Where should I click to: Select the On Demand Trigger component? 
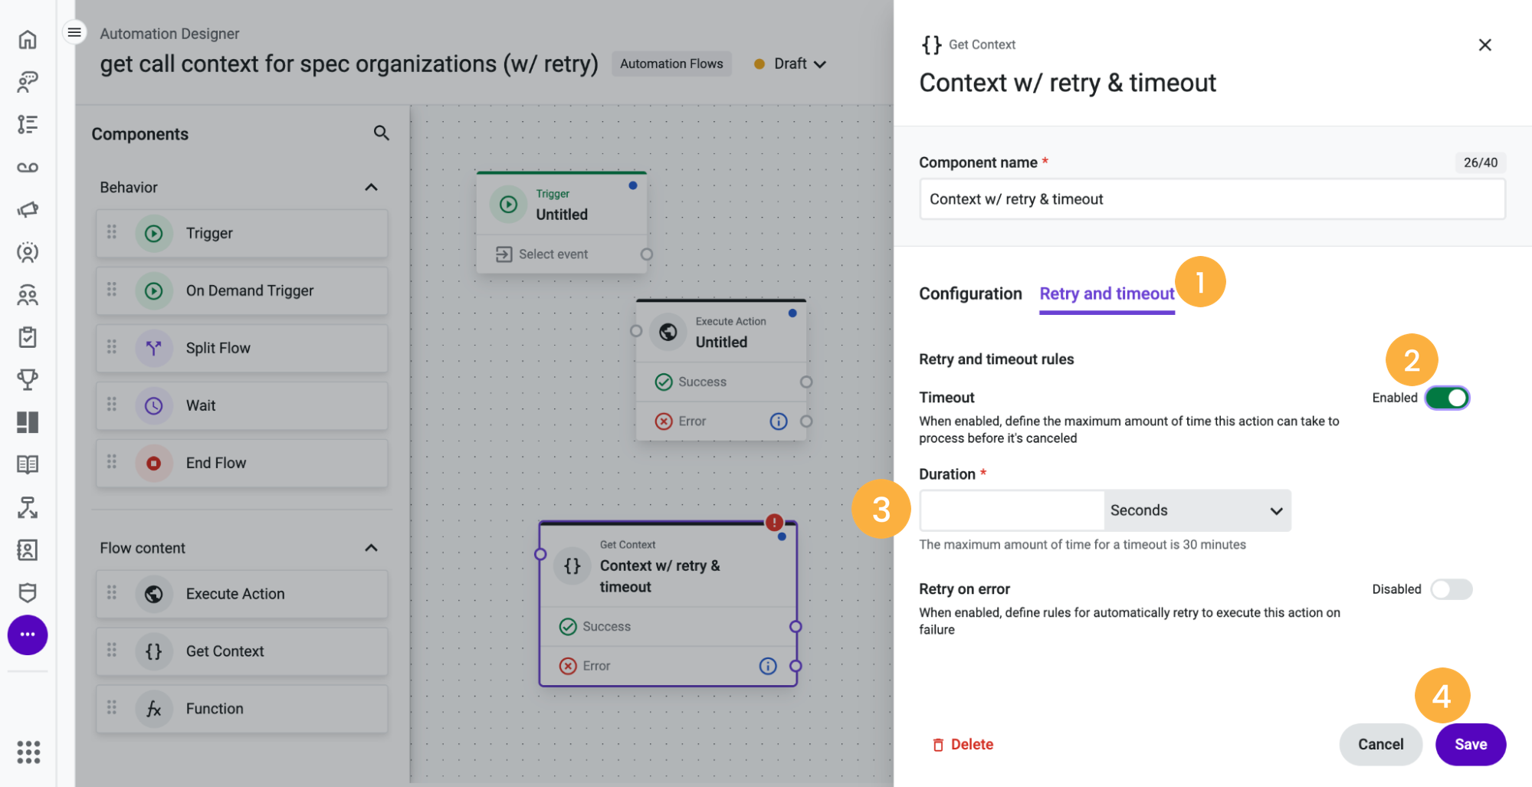pos(241,290)
